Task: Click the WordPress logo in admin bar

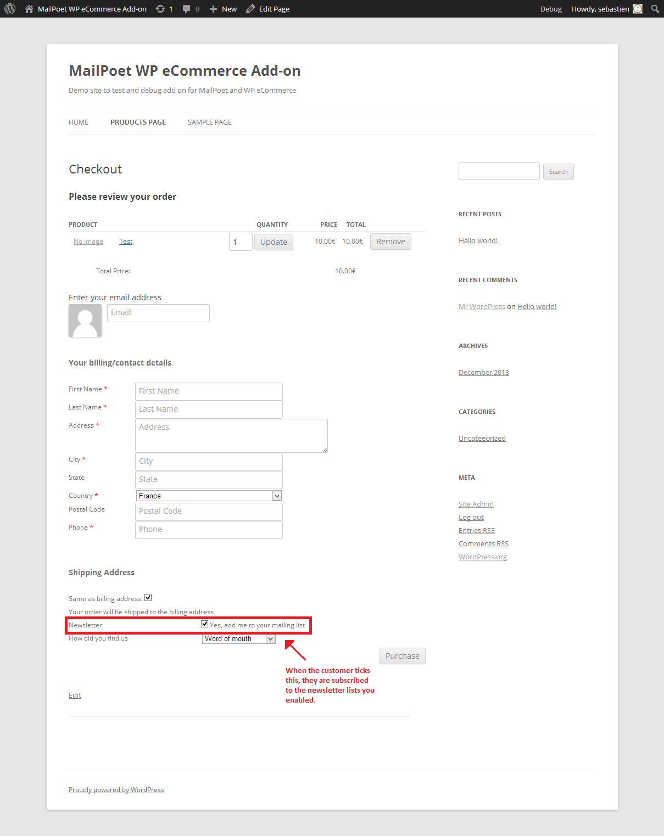Action: (x=10, y=9)
